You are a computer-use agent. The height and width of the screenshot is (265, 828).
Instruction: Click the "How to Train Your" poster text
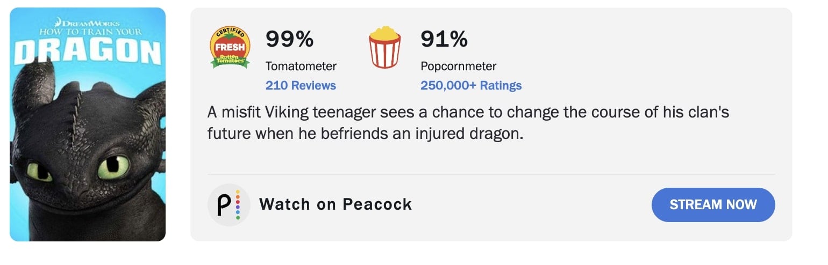(88, 32)
